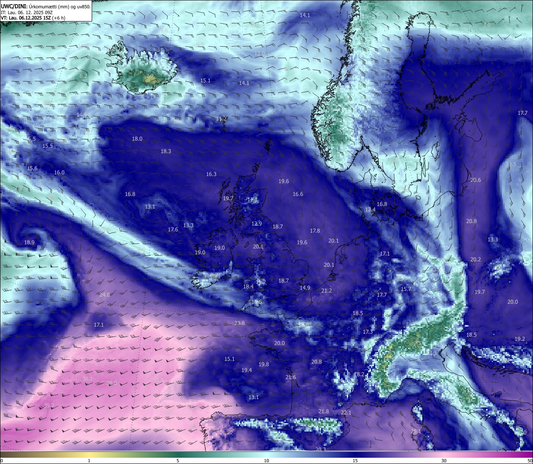
Task: Click the map value '17.8'
Action: [315, 231]
